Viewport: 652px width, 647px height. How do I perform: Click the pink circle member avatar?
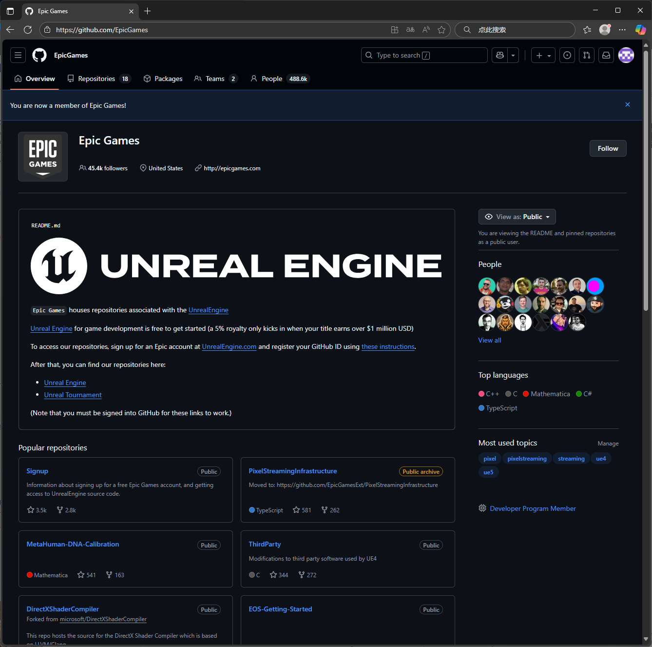point(595,286)
